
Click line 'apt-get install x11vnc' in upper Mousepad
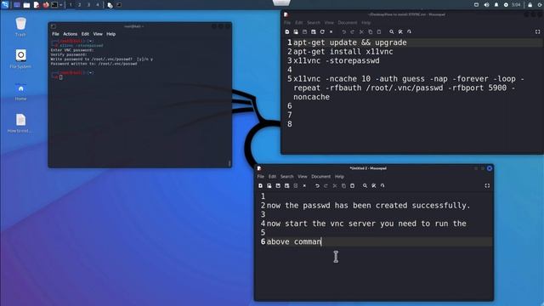tap(343, 52)
